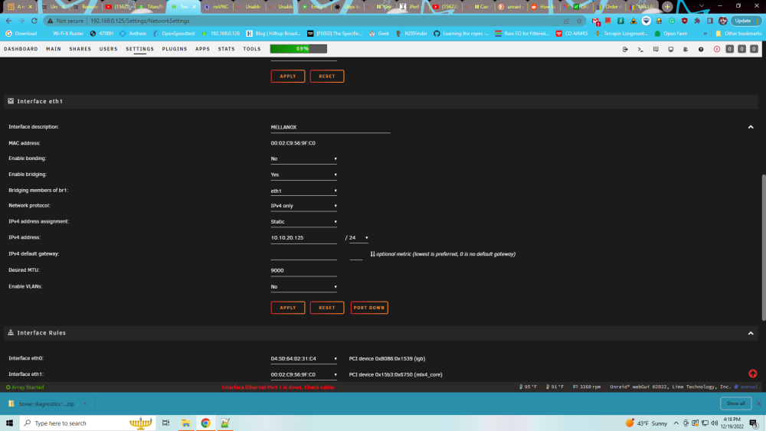Open Windows Start menu
Viewport: 766px width, 431px height.
point(9,423)
